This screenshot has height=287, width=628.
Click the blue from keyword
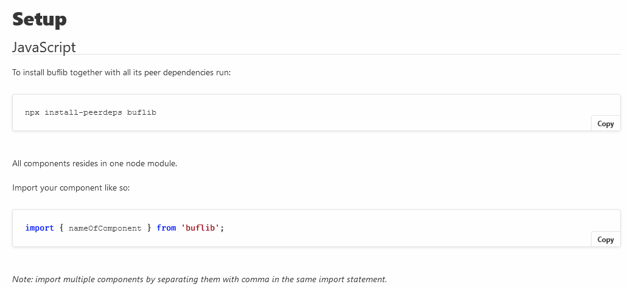[x=166, y=228]
